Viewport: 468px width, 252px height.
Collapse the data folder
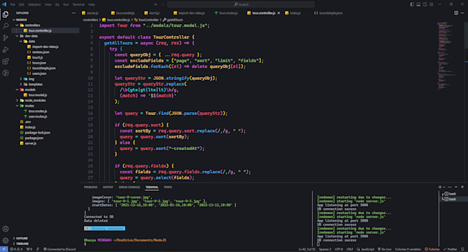point(21,41)
